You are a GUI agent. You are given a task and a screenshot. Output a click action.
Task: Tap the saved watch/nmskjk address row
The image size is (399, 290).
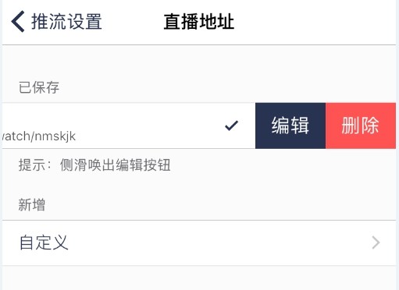pos(129,126)
